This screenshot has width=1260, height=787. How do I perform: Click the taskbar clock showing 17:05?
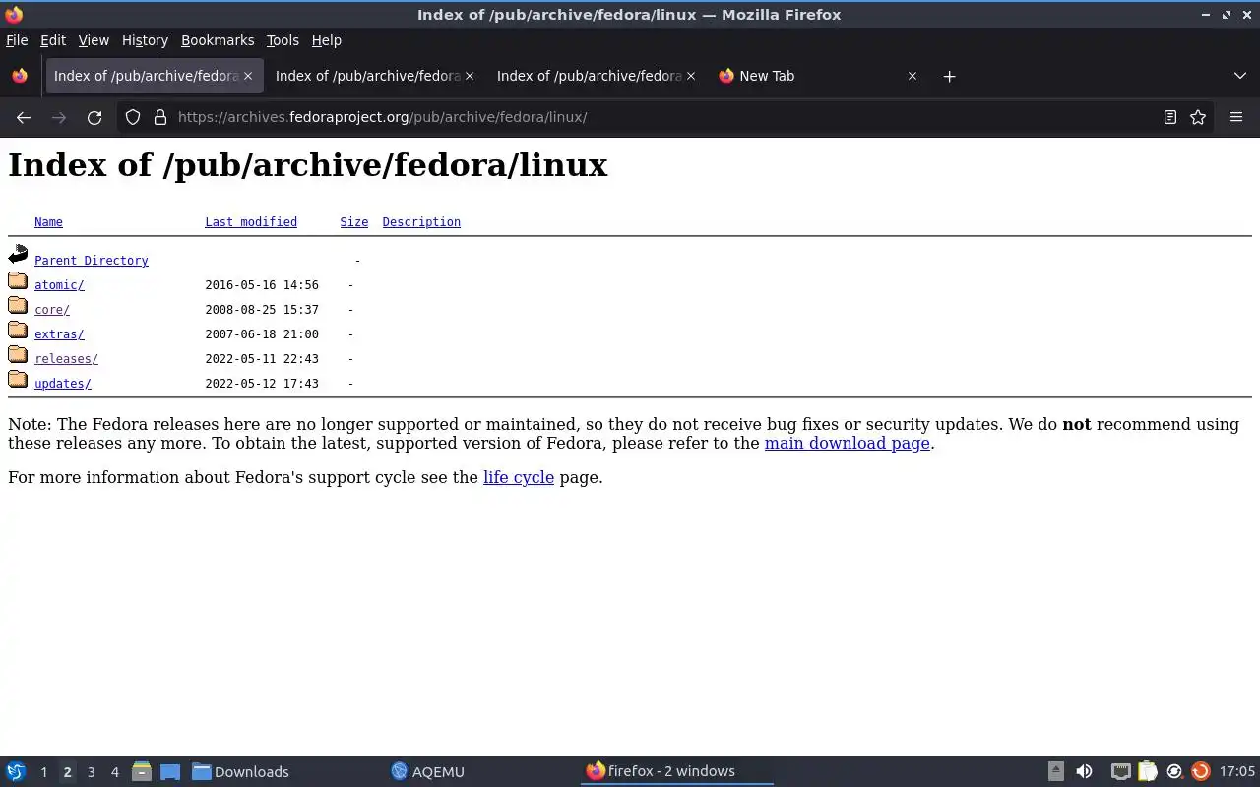(x=1237, y=771)
